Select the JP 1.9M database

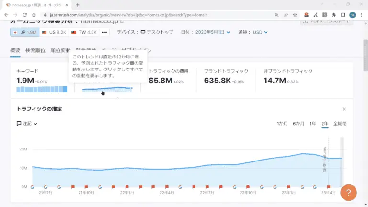[x=24, y=32]
